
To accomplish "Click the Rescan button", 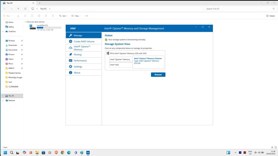I will click(x=158, y=75).
